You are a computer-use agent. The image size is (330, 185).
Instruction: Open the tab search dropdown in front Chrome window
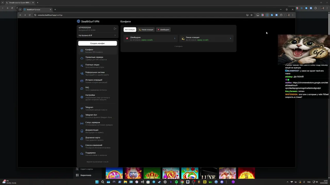20,10
